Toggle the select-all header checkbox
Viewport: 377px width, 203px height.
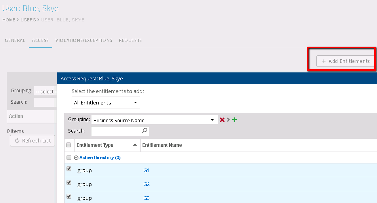click(69, 145)
